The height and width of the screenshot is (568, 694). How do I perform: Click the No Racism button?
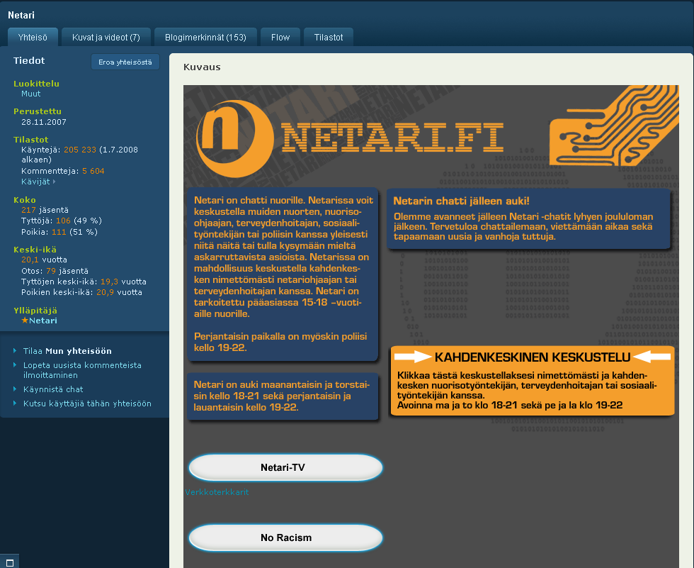click(x=285, y=538)
